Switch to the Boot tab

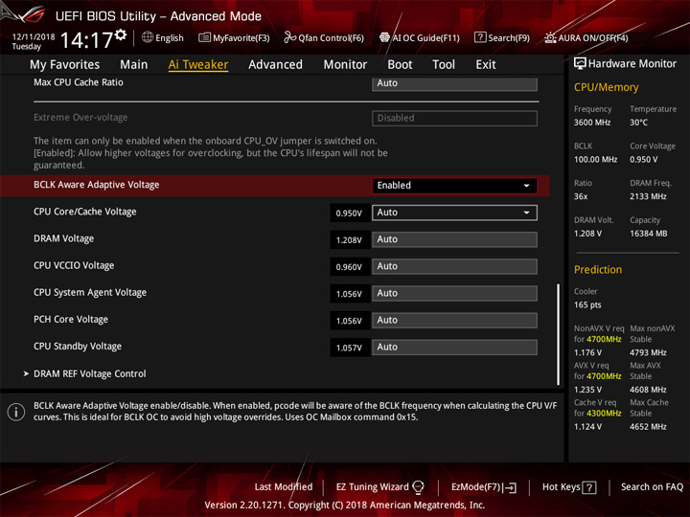pos(400,65)
